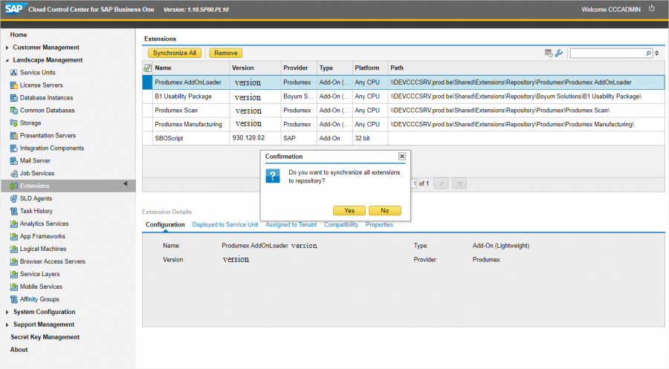The width and height of the screenshot is (669, 369).
Task: Open Mail Server from the sidebar
Action: tap(35, 160)
